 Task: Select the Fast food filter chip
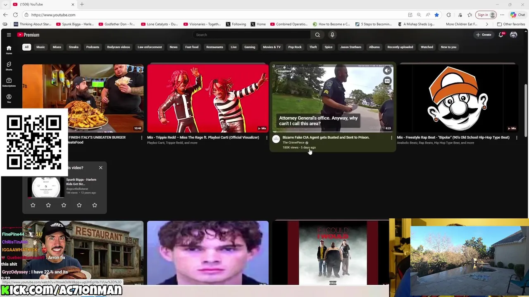192,47
